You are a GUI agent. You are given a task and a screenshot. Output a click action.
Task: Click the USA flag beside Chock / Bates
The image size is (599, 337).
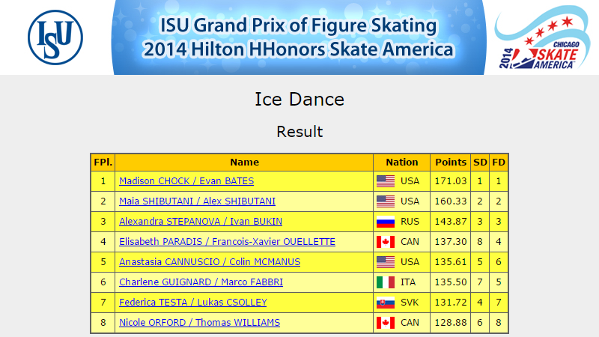(x=386, y=181)
